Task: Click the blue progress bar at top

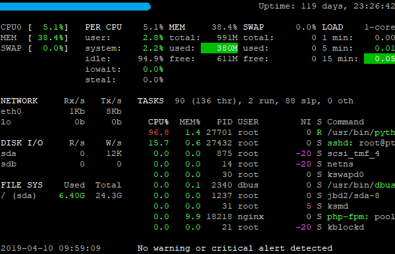Action: (75, 7)
